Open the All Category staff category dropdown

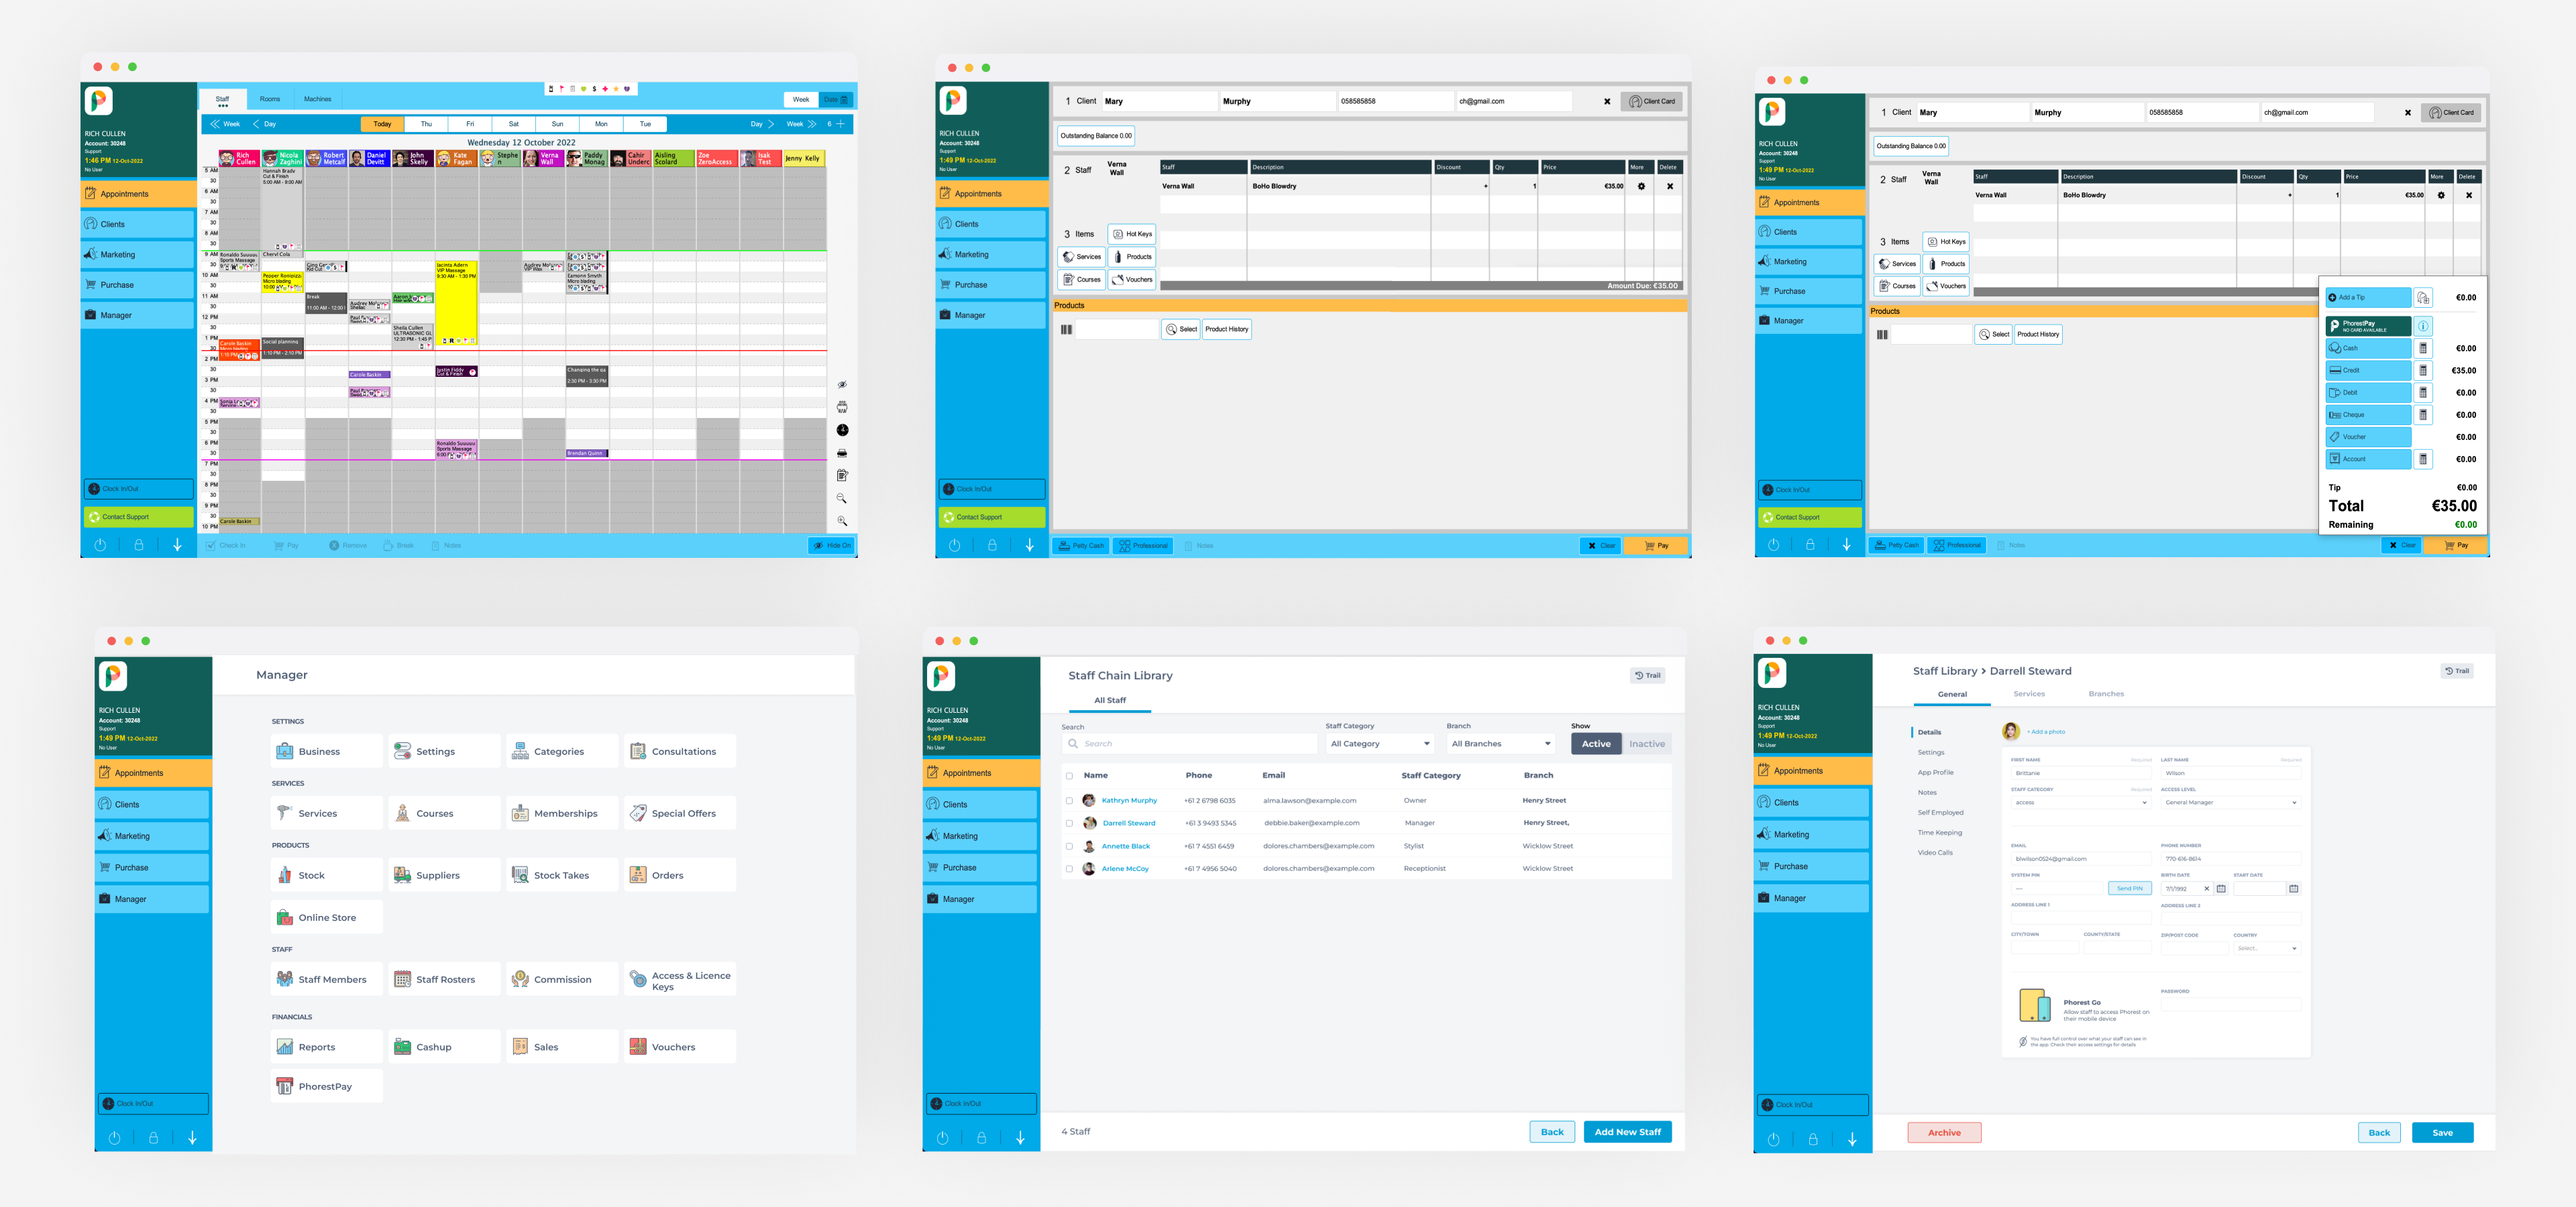pyautogui.click(x=1380, y=744)
